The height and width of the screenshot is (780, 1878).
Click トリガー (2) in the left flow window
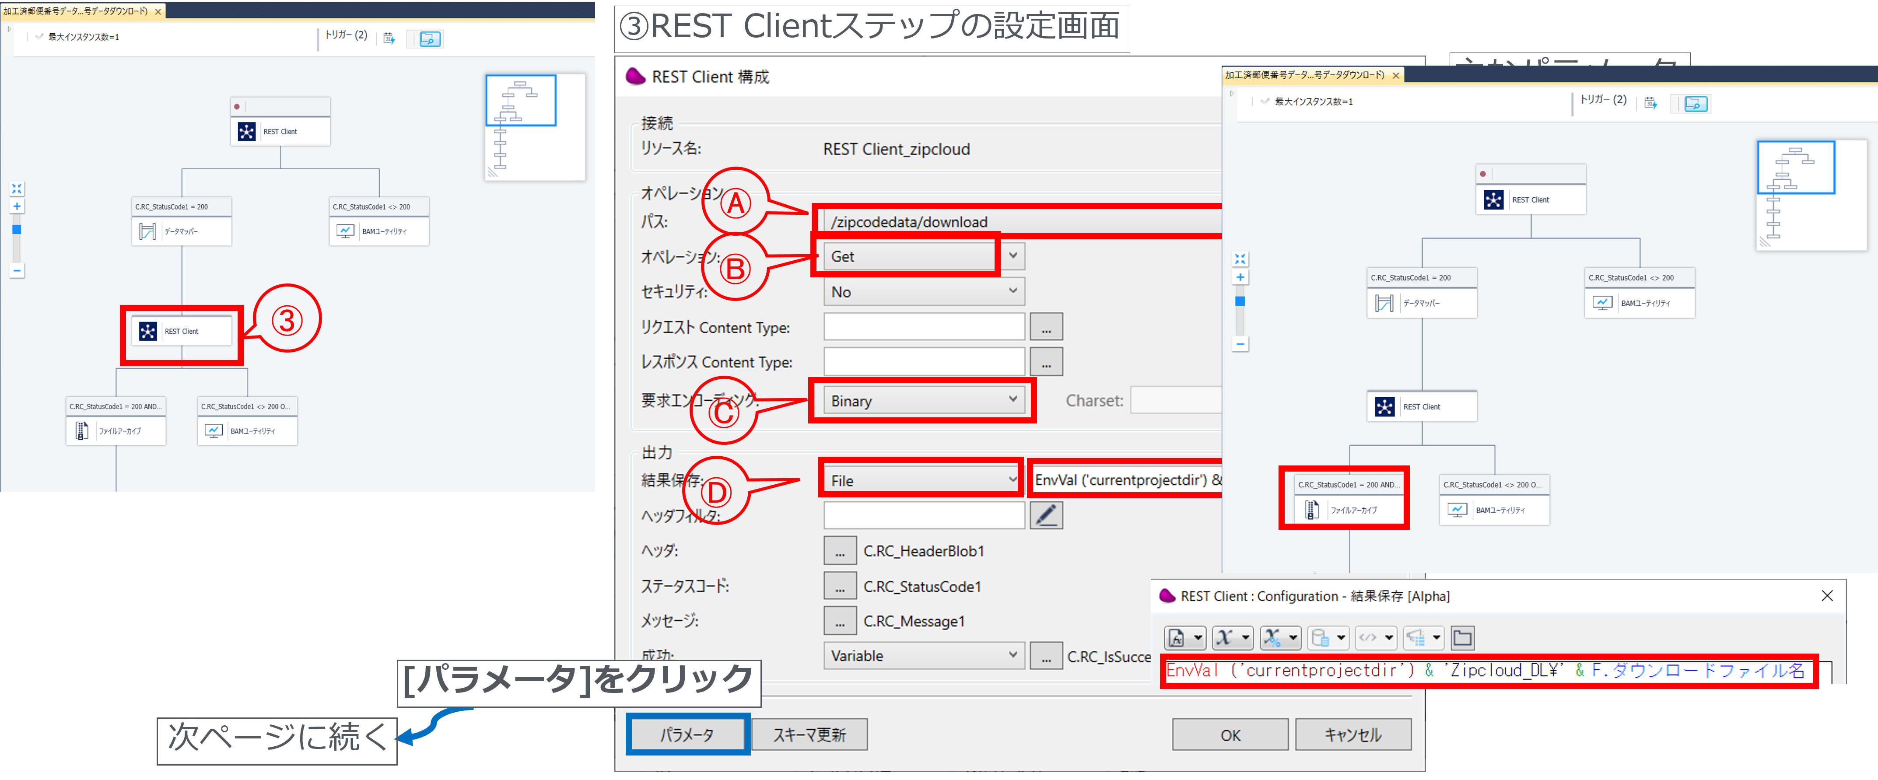pos(346,35)
